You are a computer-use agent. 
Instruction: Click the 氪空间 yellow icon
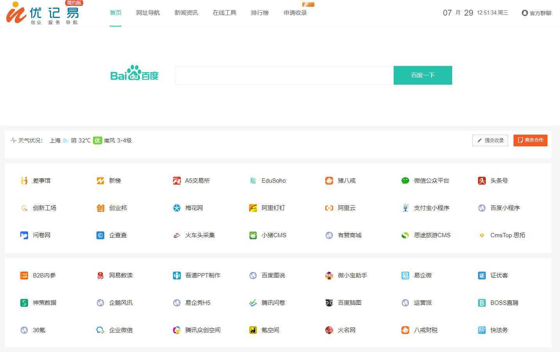pyautogui.click(x=253, y=330)
